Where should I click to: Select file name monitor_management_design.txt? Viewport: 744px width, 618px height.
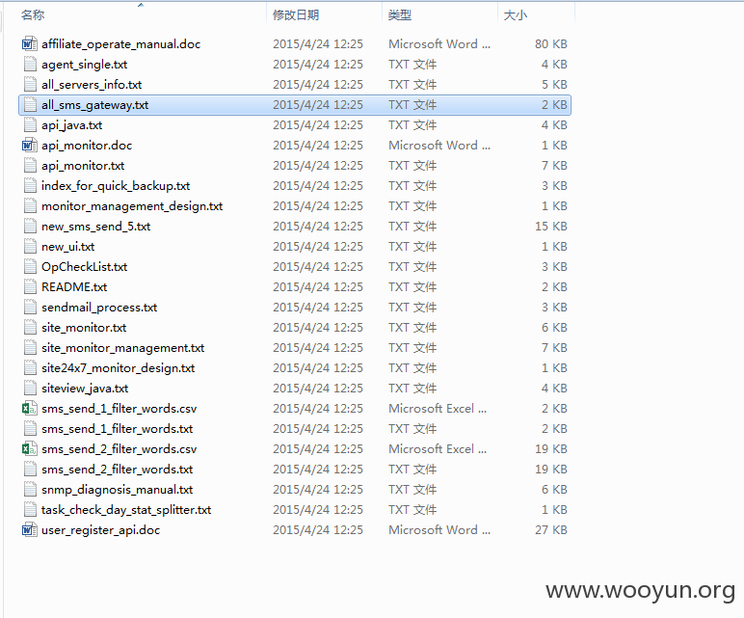pyautogui.click(x=132, y=206)
